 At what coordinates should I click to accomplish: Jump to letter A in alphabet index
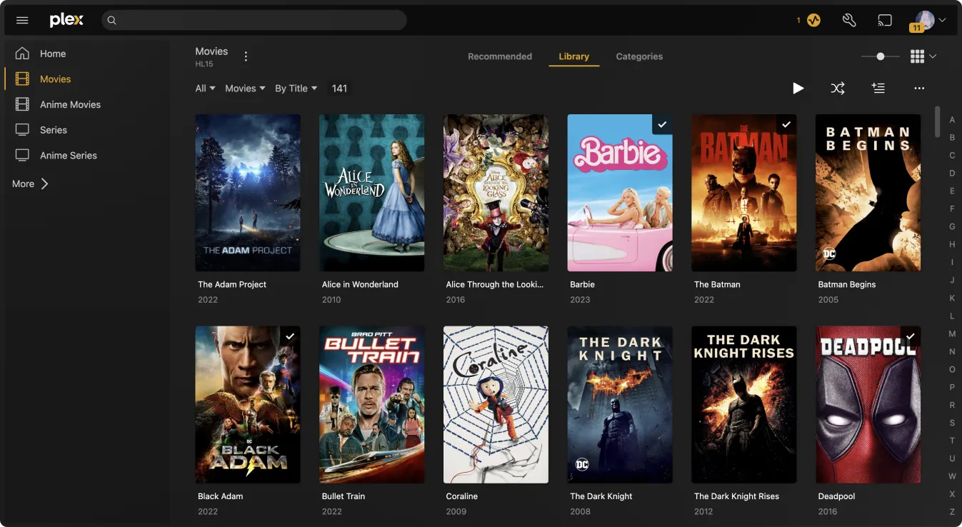pyautogui.click(x=952, y=120)
